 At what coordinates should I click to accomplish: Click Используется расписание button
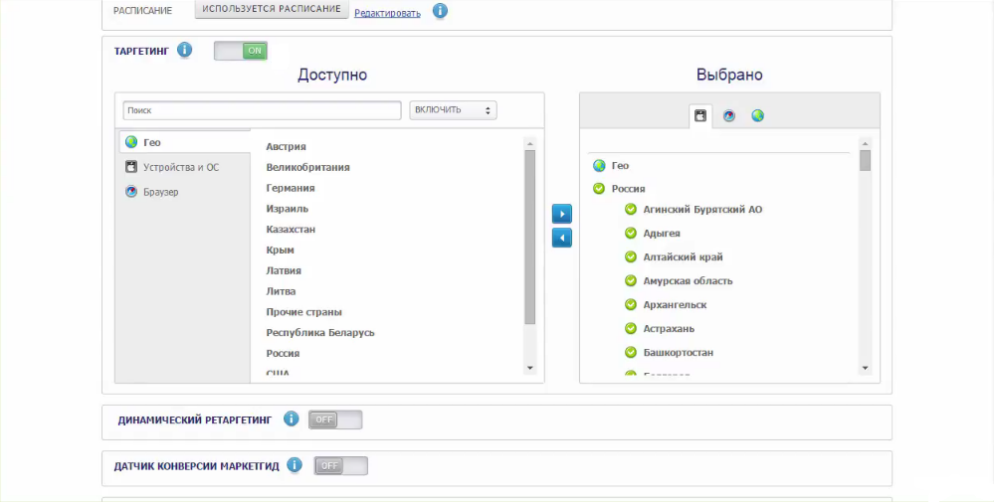(x=272, y=9)
